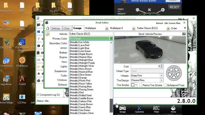205x115 pixels.
Task: Close the iFruit Editor window
Action: [x=184, y=23]
